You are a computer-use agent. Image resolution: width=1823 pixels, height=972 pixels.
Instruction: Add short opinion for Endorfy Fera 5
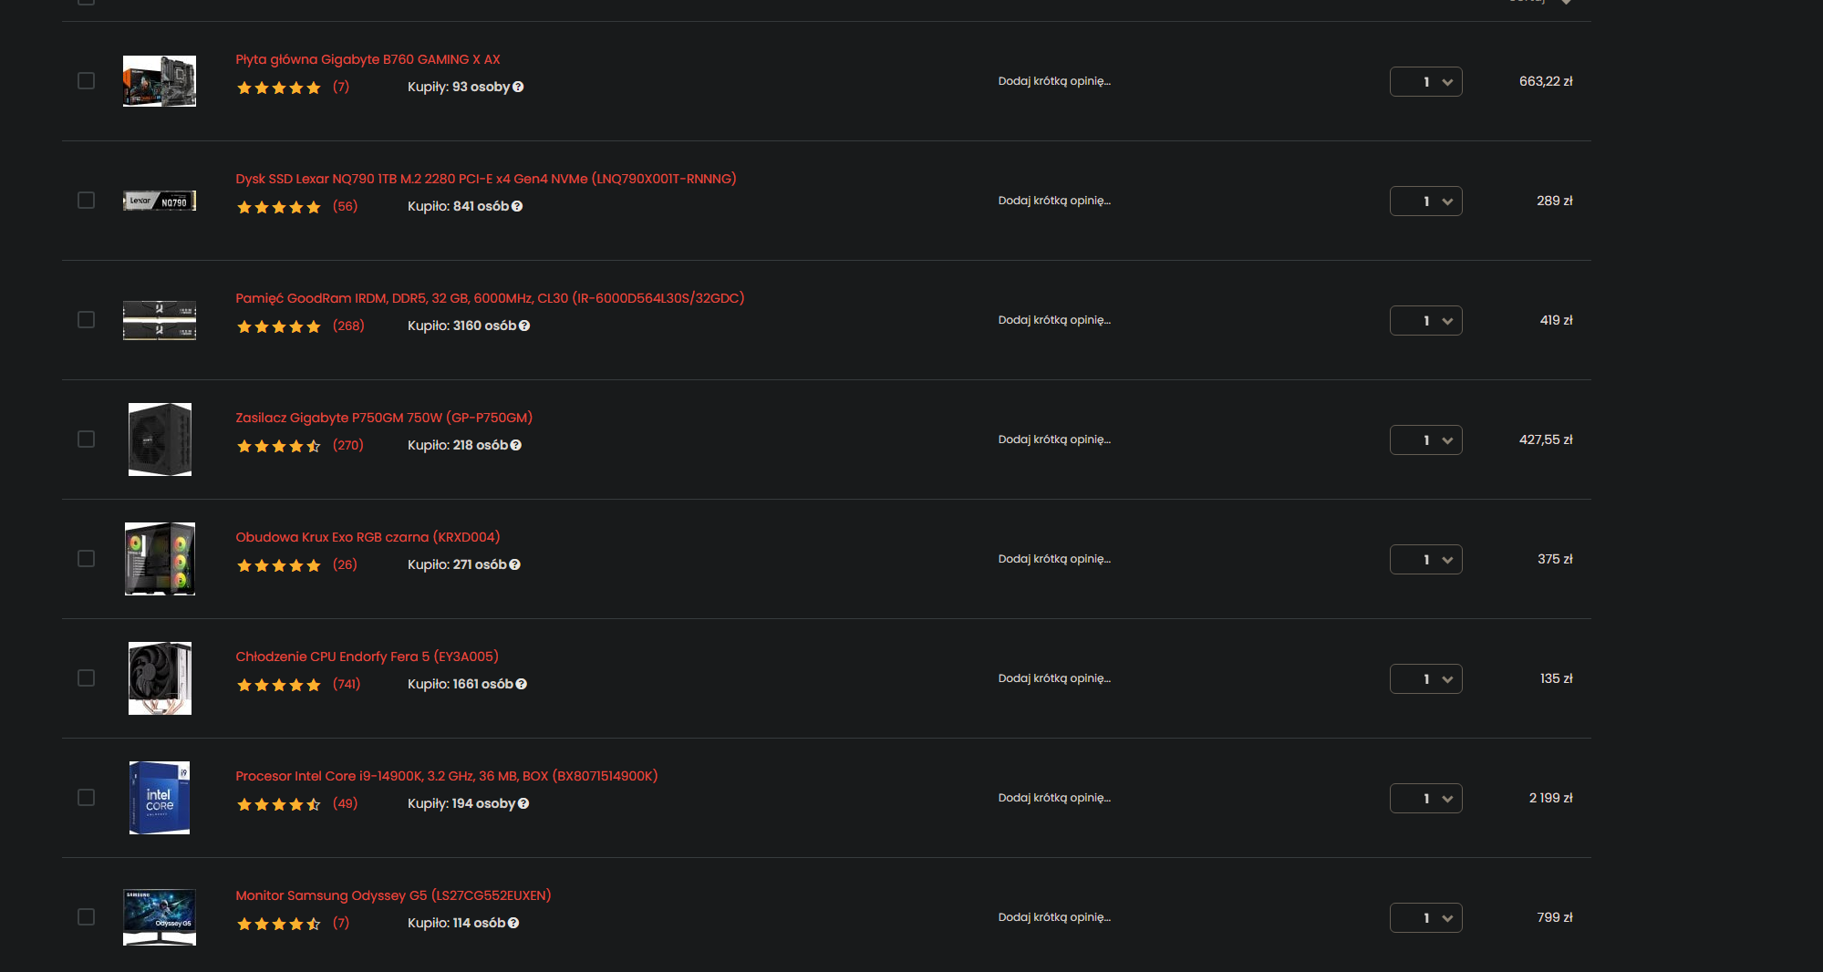[1054, 678]
